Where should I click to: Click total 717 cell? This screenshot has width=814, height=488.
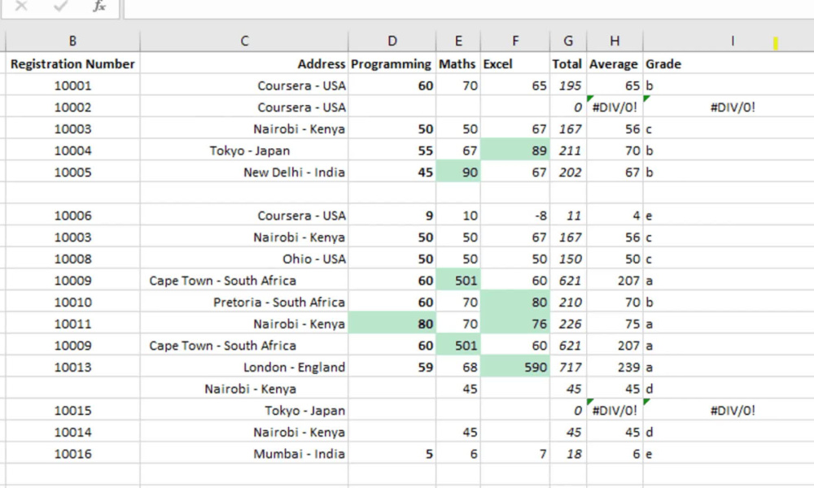[568, 367]
